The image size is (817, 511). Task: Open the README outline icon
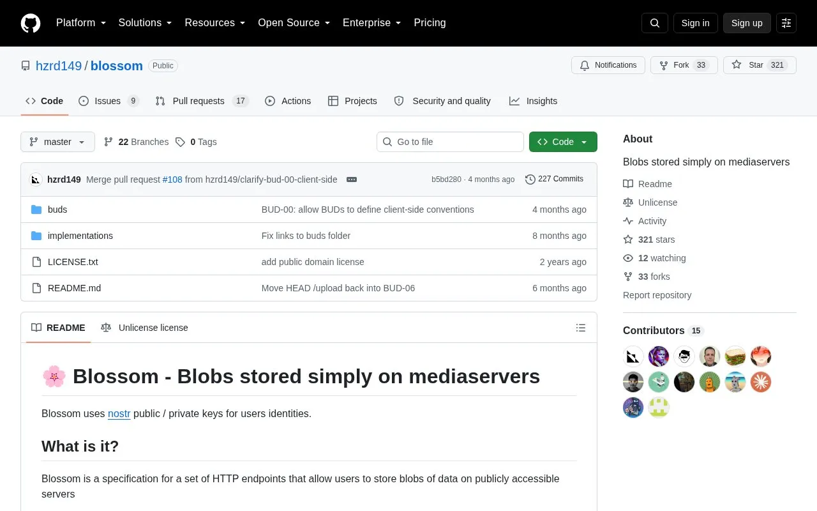(x=581, y=328)
